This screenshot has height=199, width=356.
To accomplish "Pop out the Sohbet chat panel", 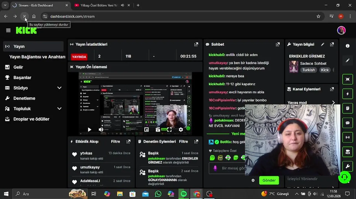I will (x=278, y=44).
